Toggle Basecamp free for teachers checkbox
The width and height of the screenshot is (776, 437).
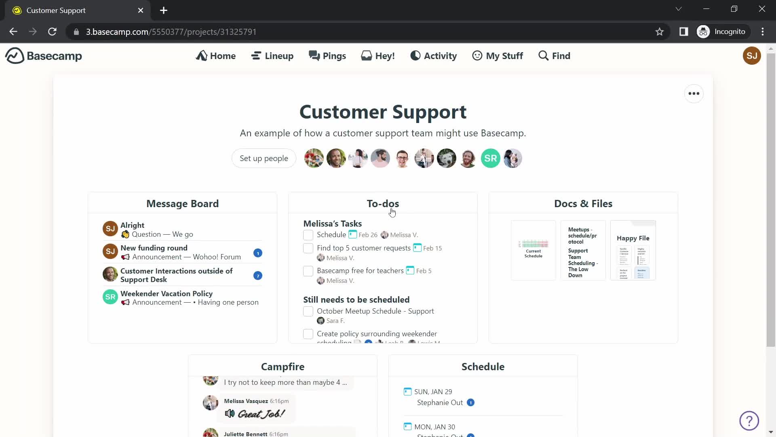point(308,271)
